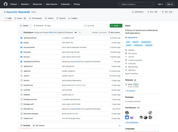Open the Readme link in About
This screenshot has width=178, height=132.
(130, 50)
